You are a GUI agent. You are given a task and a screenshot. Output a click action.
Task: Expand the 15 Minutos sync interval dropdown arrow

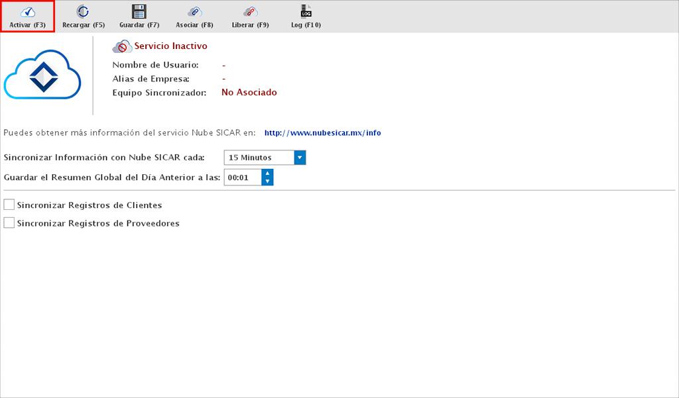[299, 158]
